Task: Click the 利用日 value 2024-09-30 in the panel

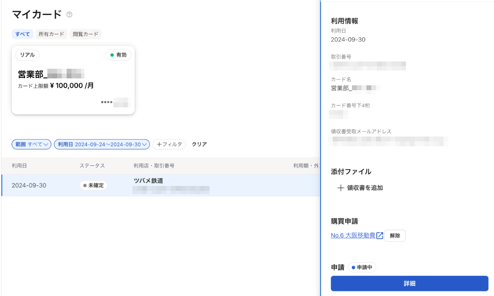Action: 348,40
